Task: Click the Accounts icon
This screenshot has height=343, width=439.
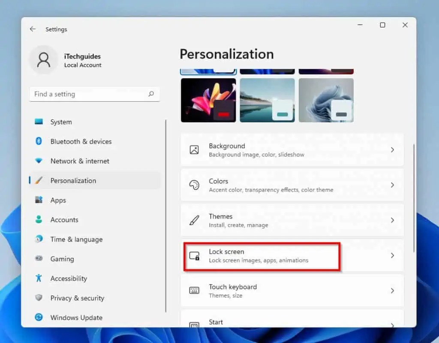Action: point(39,219)
